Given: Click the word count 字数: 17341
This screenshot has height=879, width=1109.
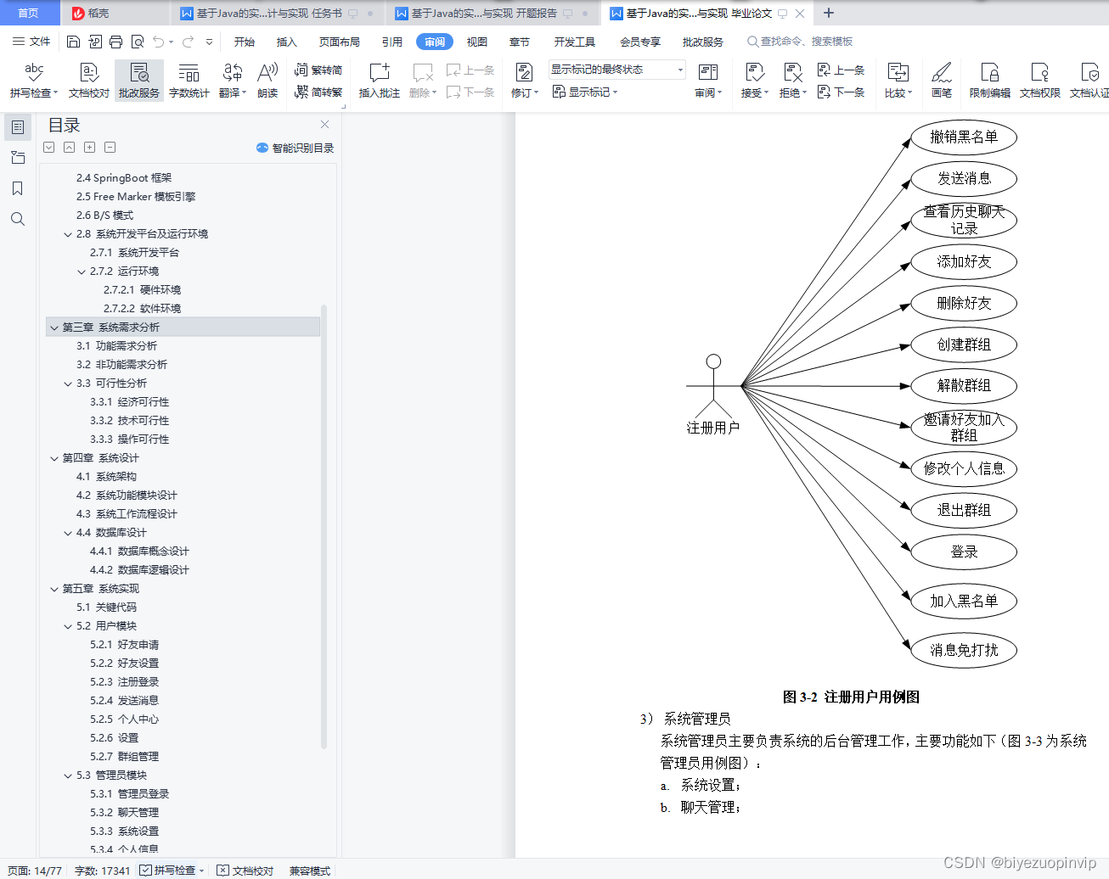Looking at the screenshot, I should pyautogui.click(x=103, y=871).
